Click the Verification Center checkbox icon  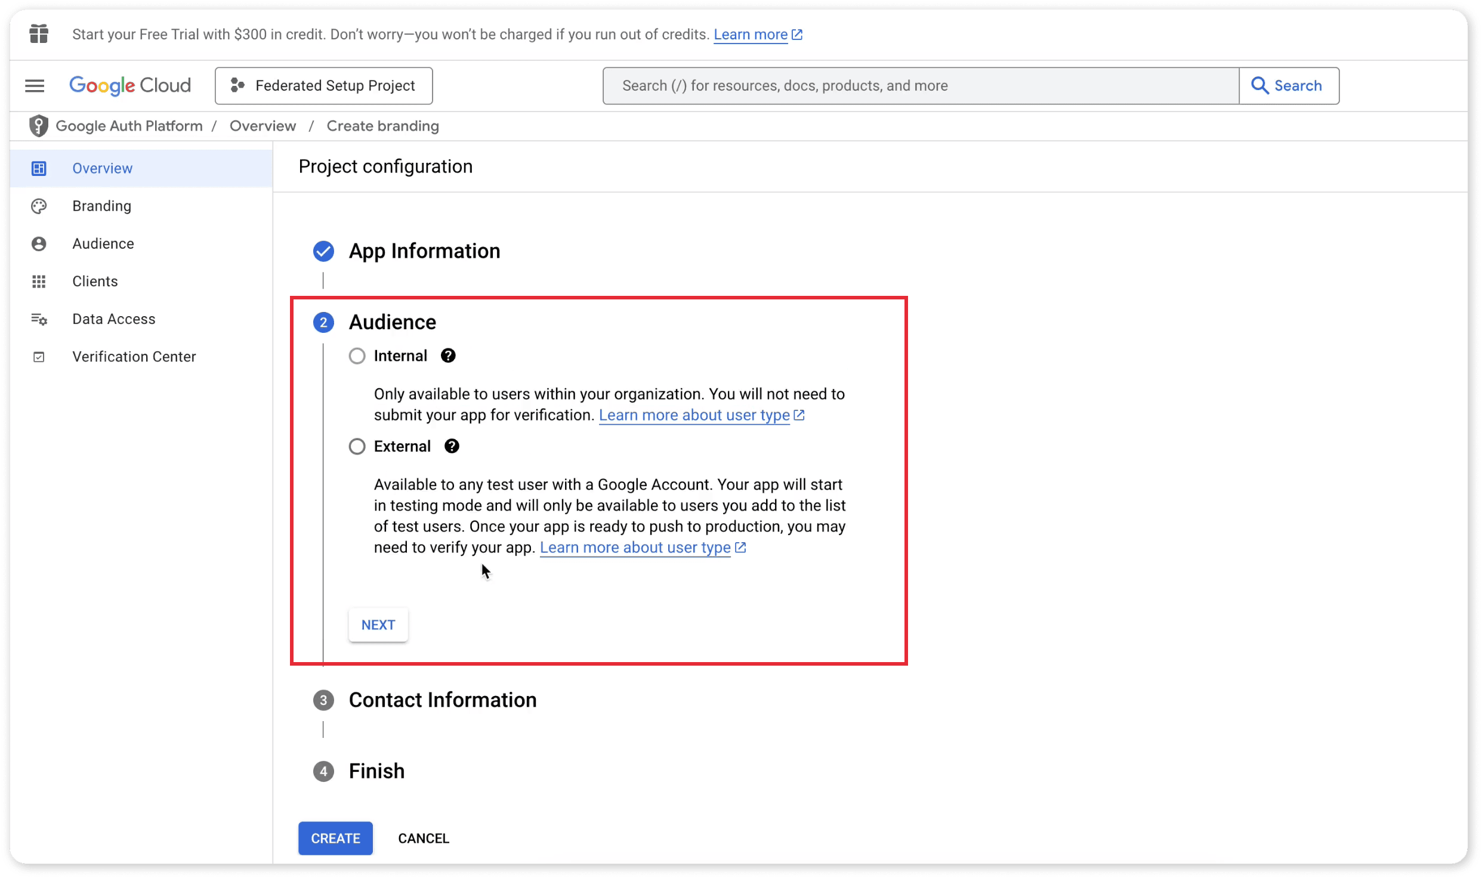point(39,357)
